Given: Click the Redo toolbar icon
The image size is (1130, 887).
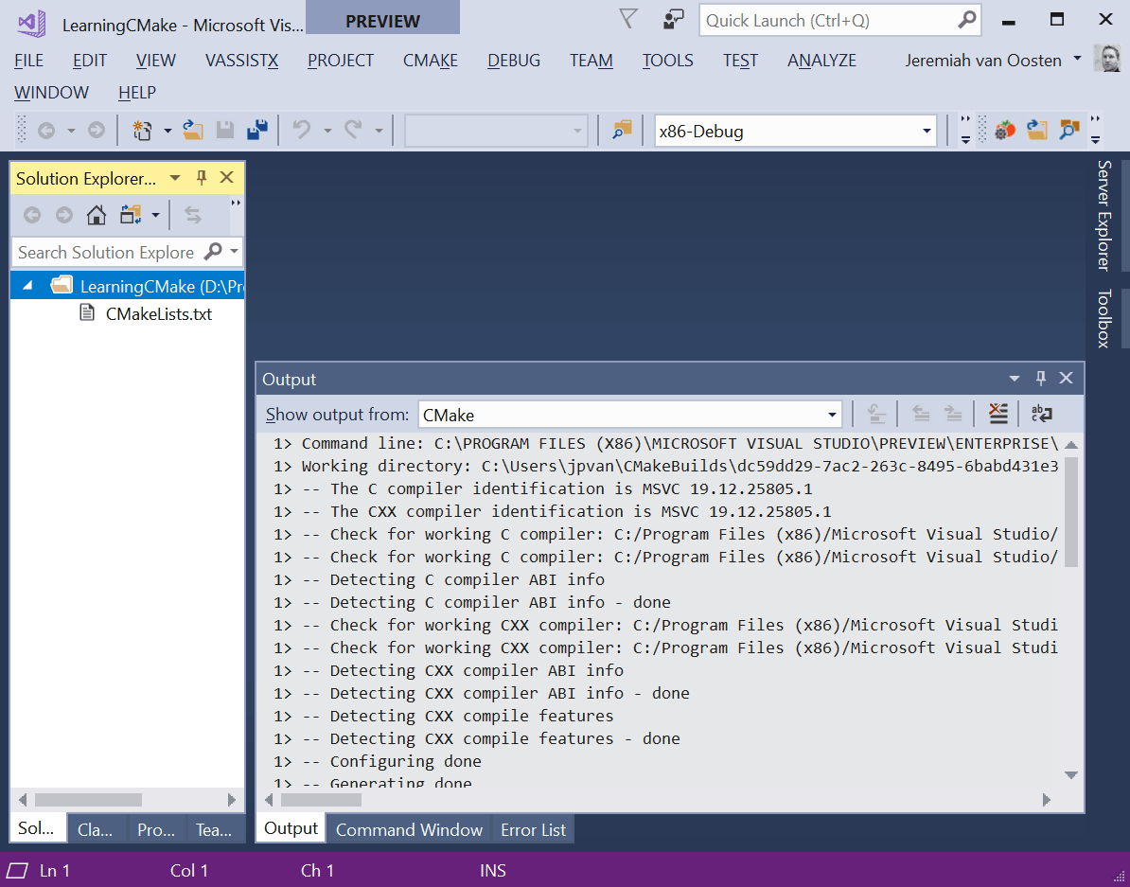Looking at the screenshot, I should pyautogui.click(x=352, y=131).
